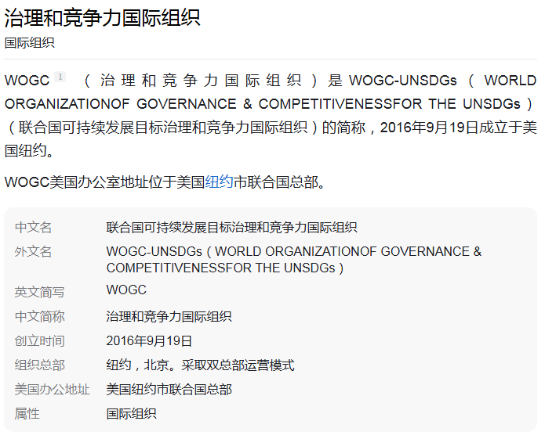
Task: Click the 2016年9月19日 value beside 创立时间
Action: (149, 341)
